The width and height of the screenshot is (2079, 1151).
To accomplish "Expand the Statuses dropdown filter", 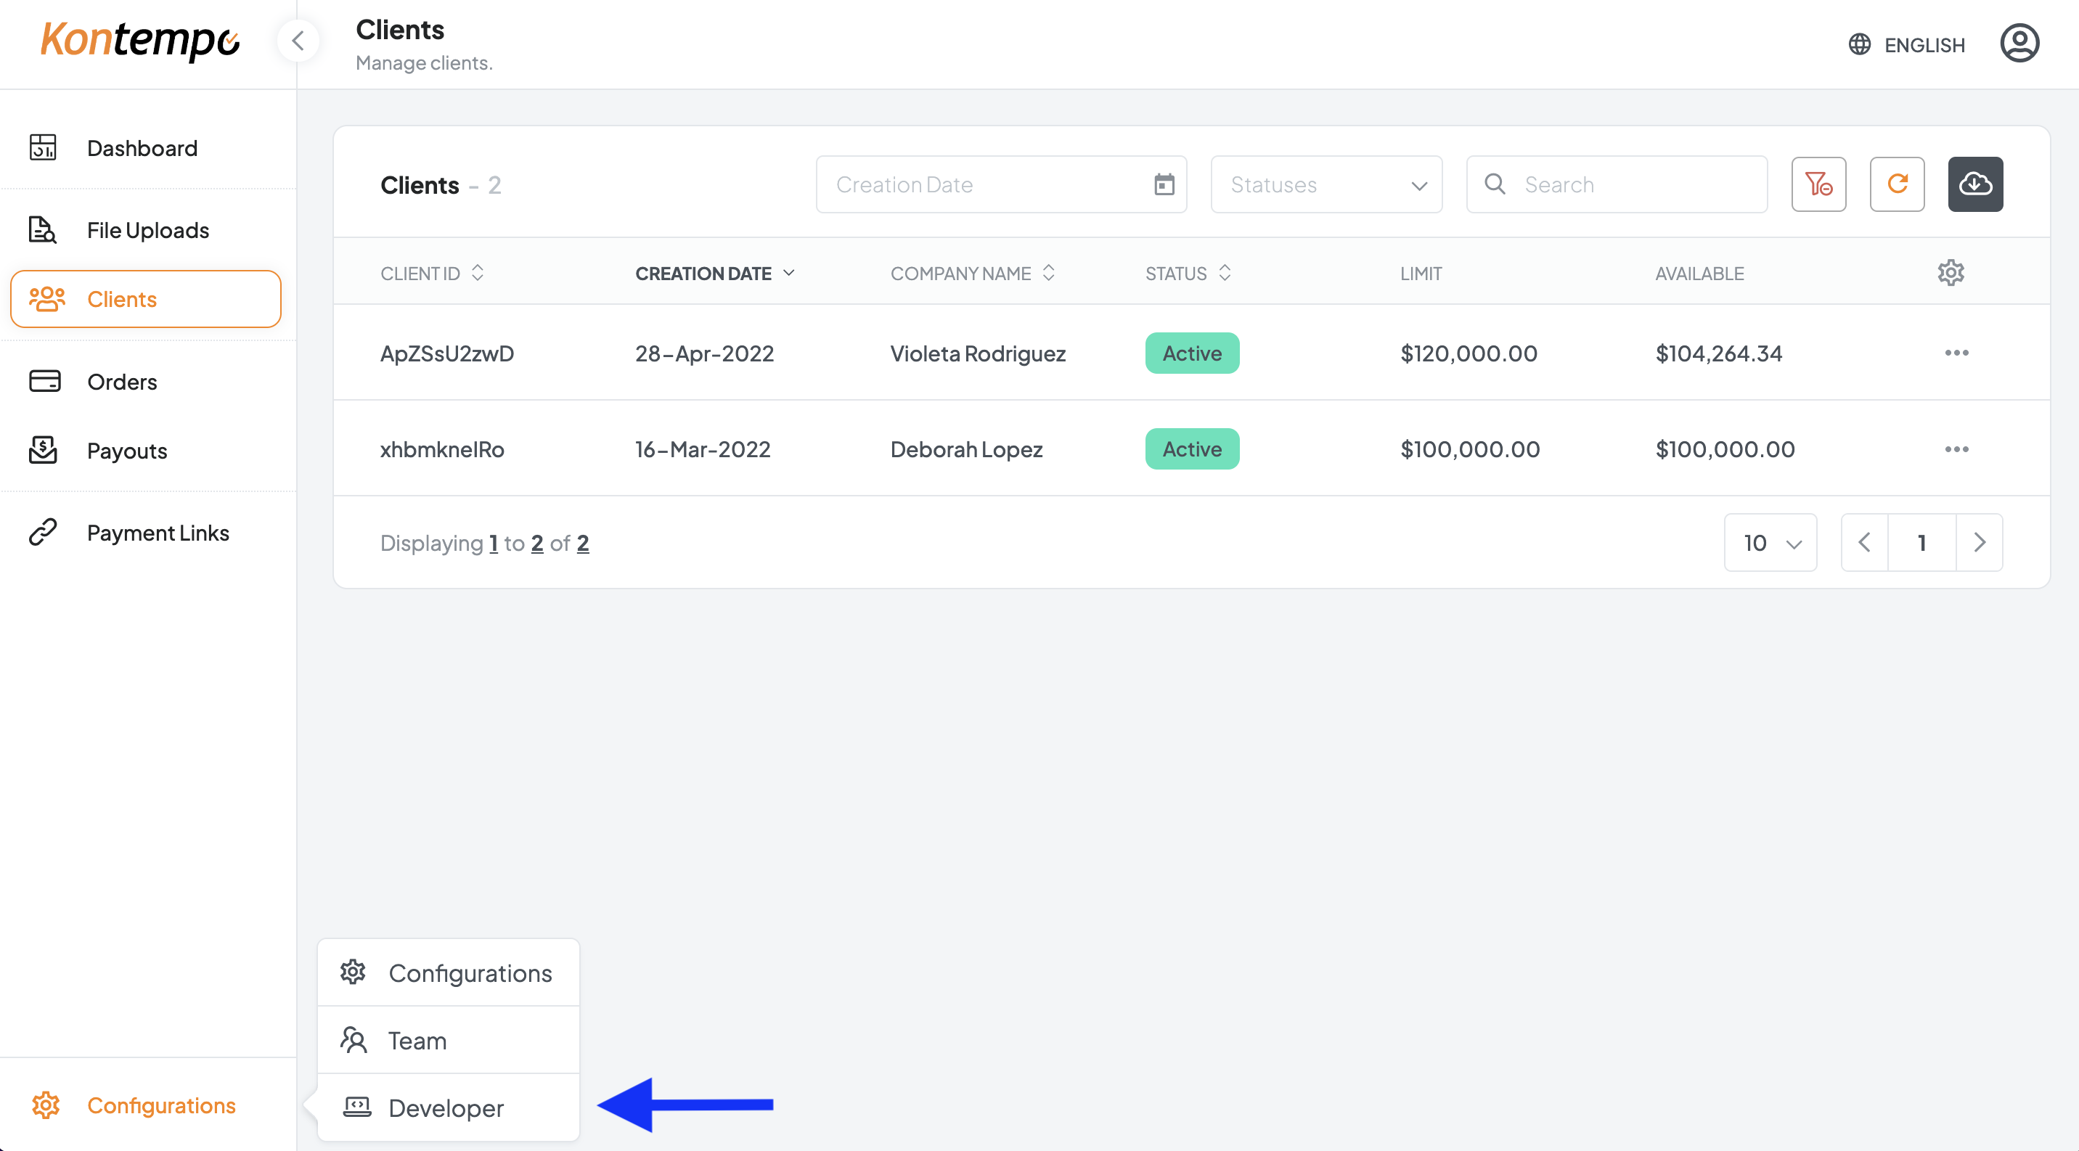I will pos(1326,185).
